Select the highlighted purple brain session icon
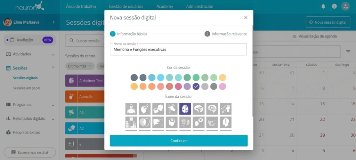 coord(185,109)
